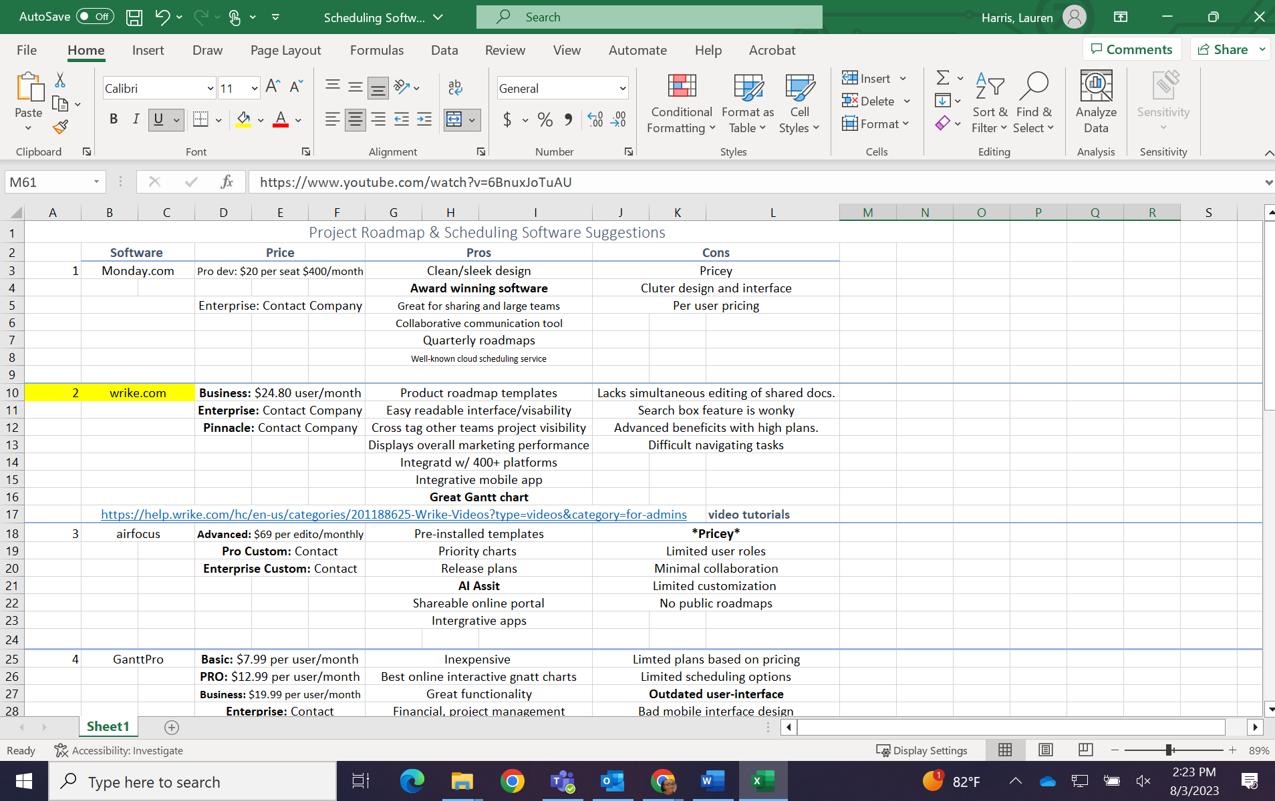Open the Name Box dropdown arrow
Screen dimensions: 1275x801
coord(96,182)
